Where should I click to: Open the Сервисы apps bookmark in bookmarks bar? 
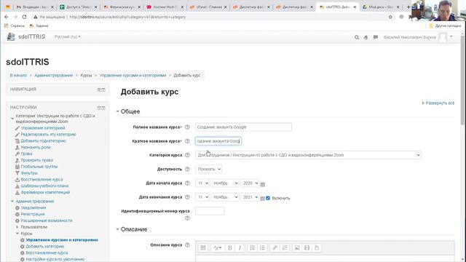coord(15,26)
